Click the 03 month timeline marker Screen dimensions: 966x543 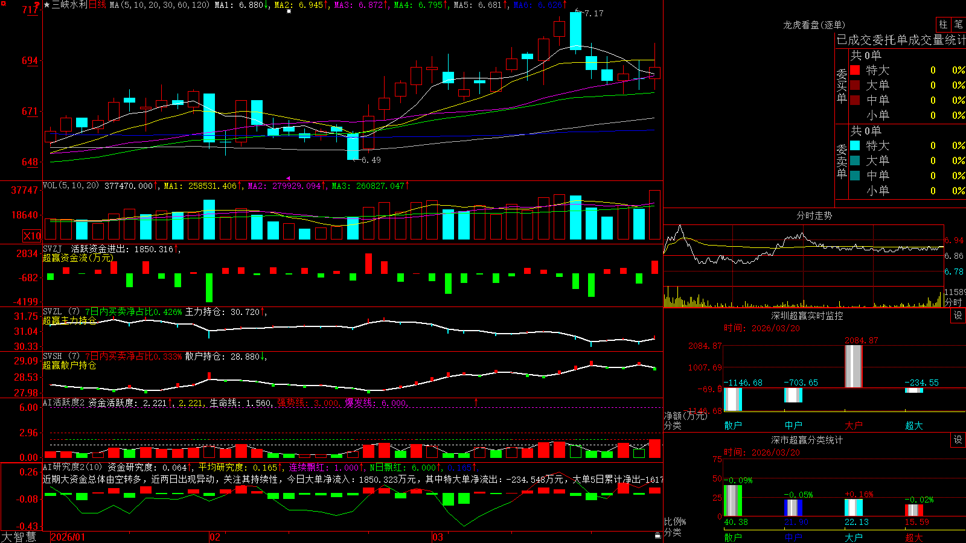pos(438,537)
